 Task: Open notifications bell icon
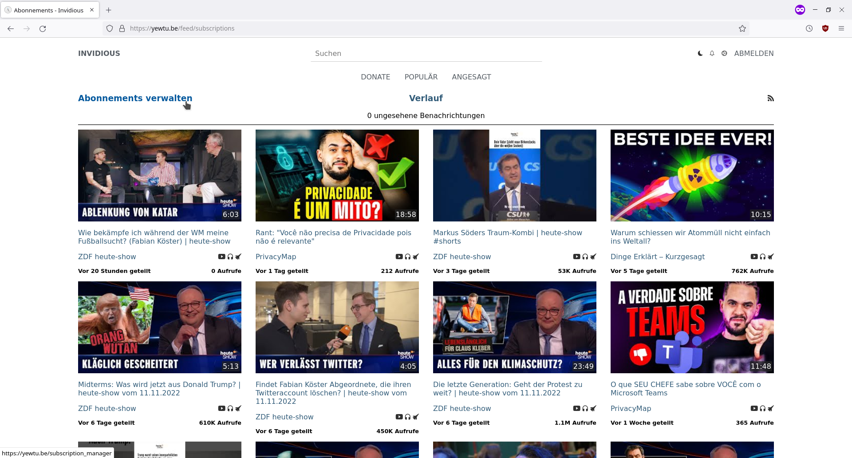[712, 53]
